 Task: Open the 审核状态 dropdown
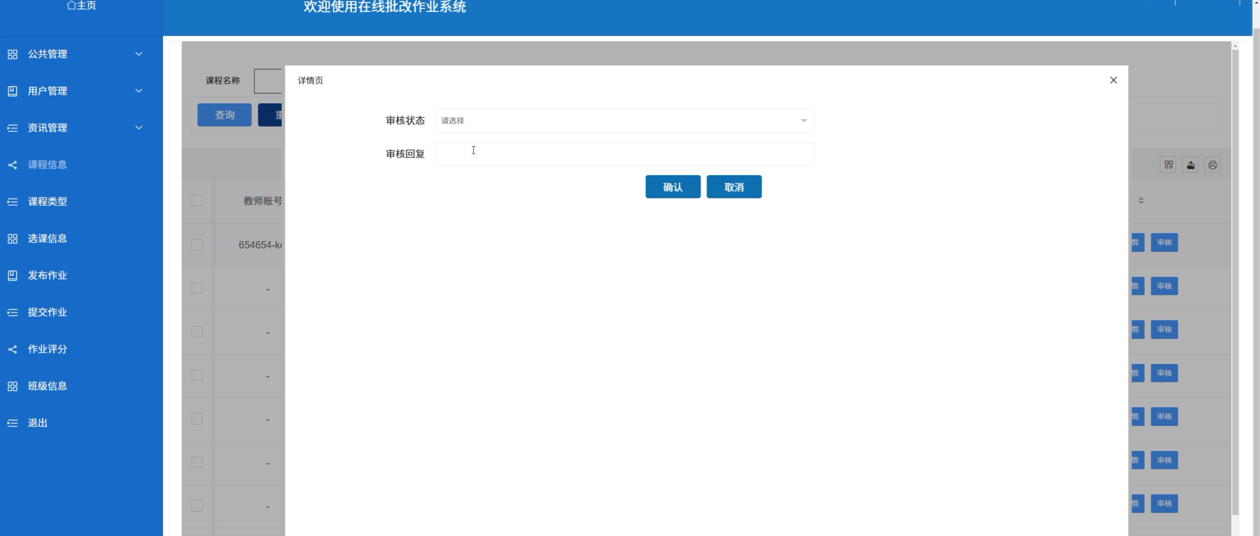click(624, 121)
